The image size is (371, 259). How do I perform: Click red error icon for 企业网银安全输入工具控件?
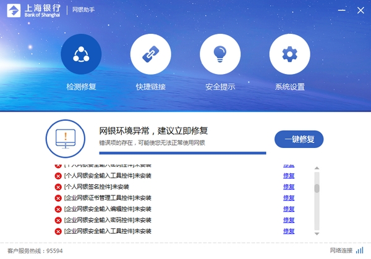[x=58, y=231]
